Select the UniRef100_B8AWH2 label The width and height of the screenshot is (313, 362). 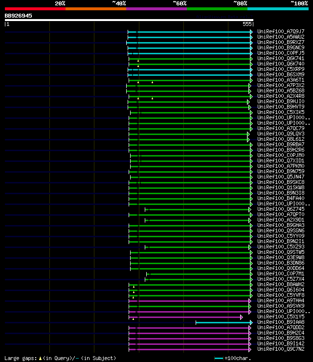tap(281, 284)
